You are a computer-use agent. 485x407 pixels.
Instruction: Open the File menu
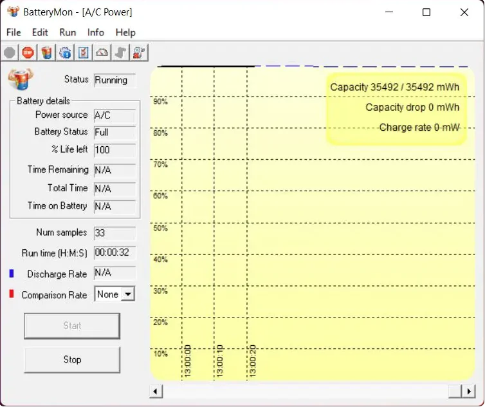pos(14,32)
